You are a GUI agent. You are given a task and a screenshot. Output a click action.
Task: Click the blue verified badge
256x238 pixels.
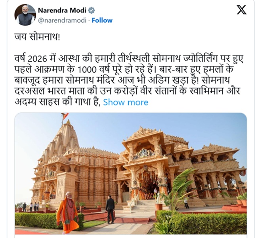click(92, 10)
